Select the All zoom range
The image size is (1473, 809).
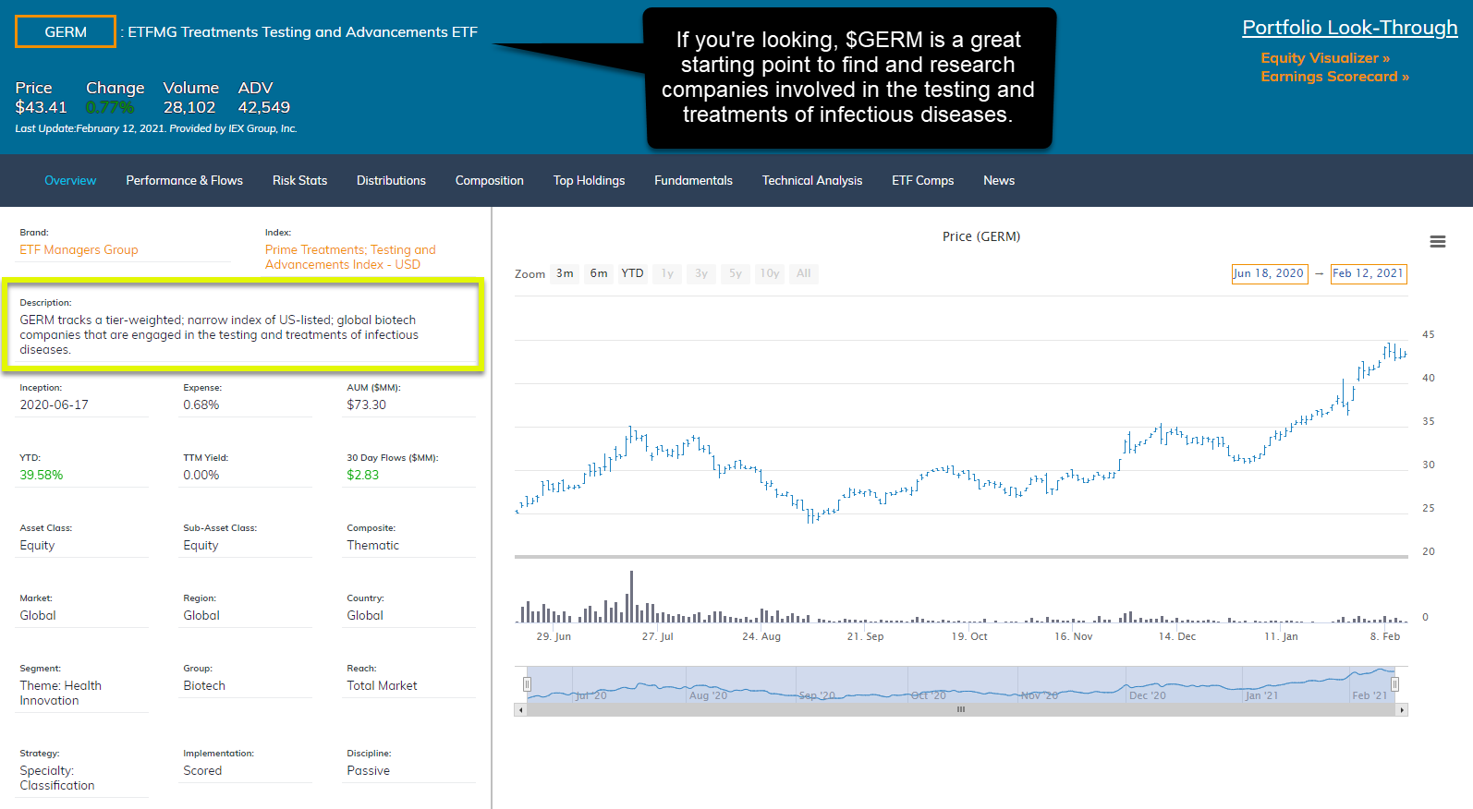pos(804,273)
